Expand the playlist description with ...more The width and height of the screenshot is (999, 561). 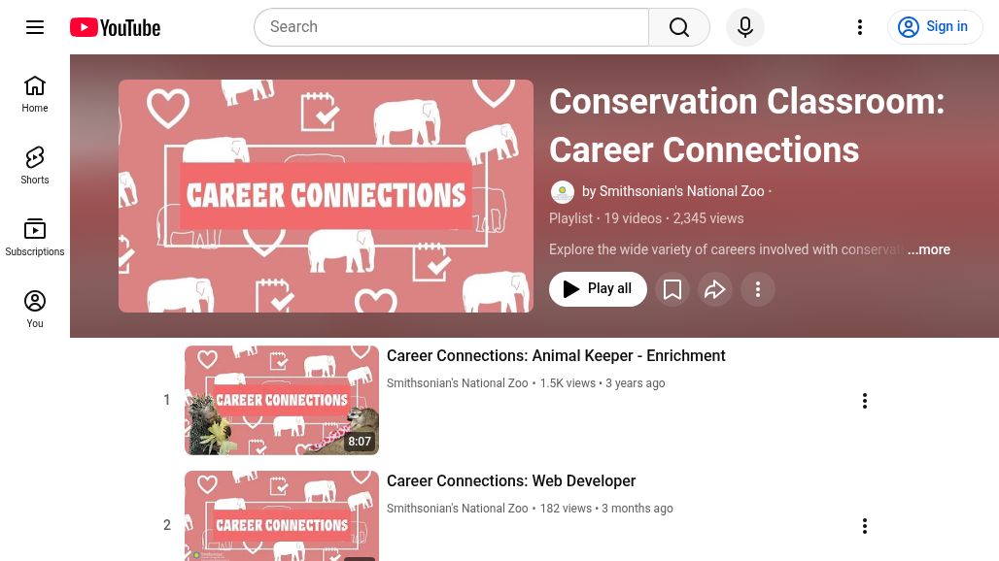tap(928, 249)
